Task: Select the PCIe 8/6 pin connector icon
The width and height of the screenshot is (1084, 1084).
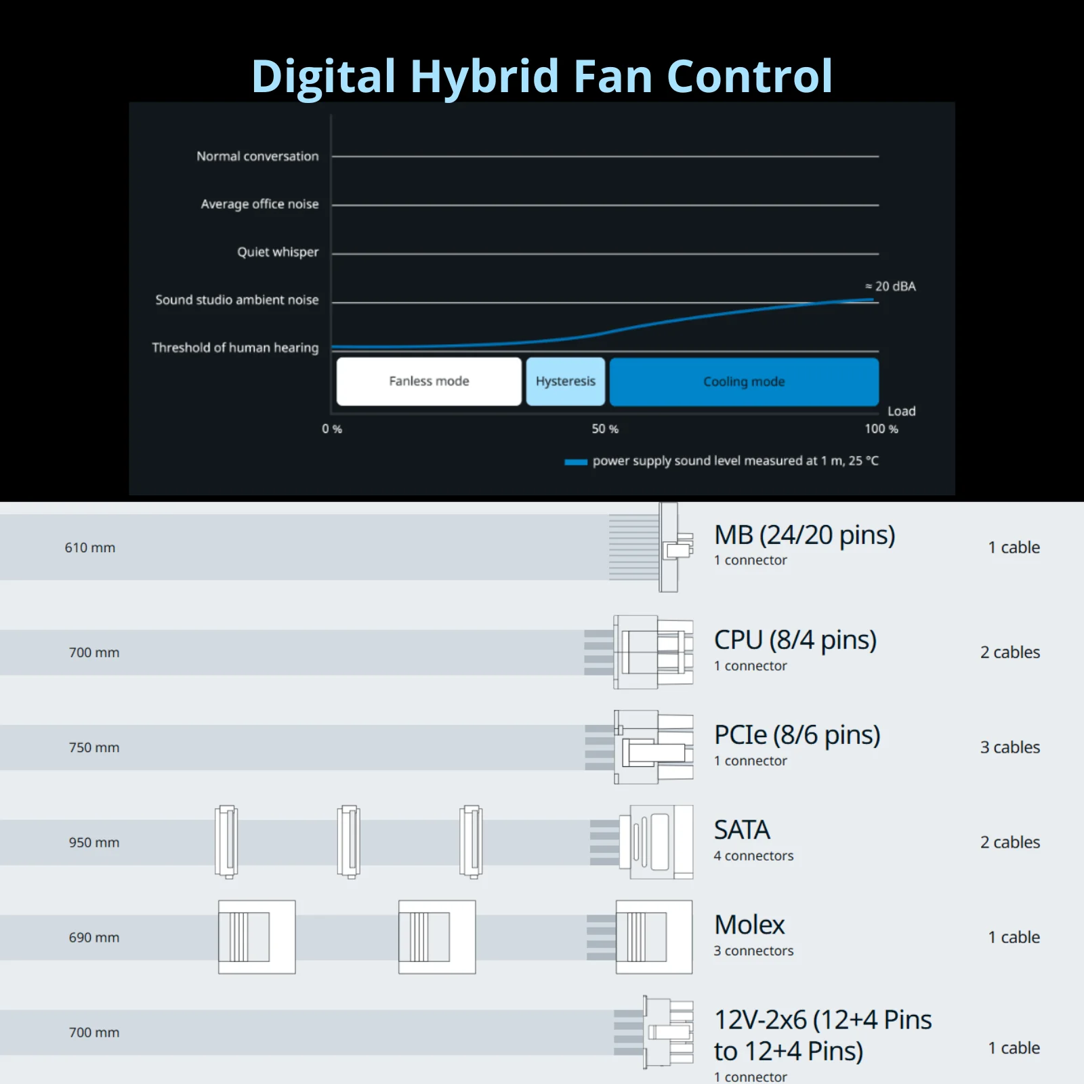Action: (654, 747)
